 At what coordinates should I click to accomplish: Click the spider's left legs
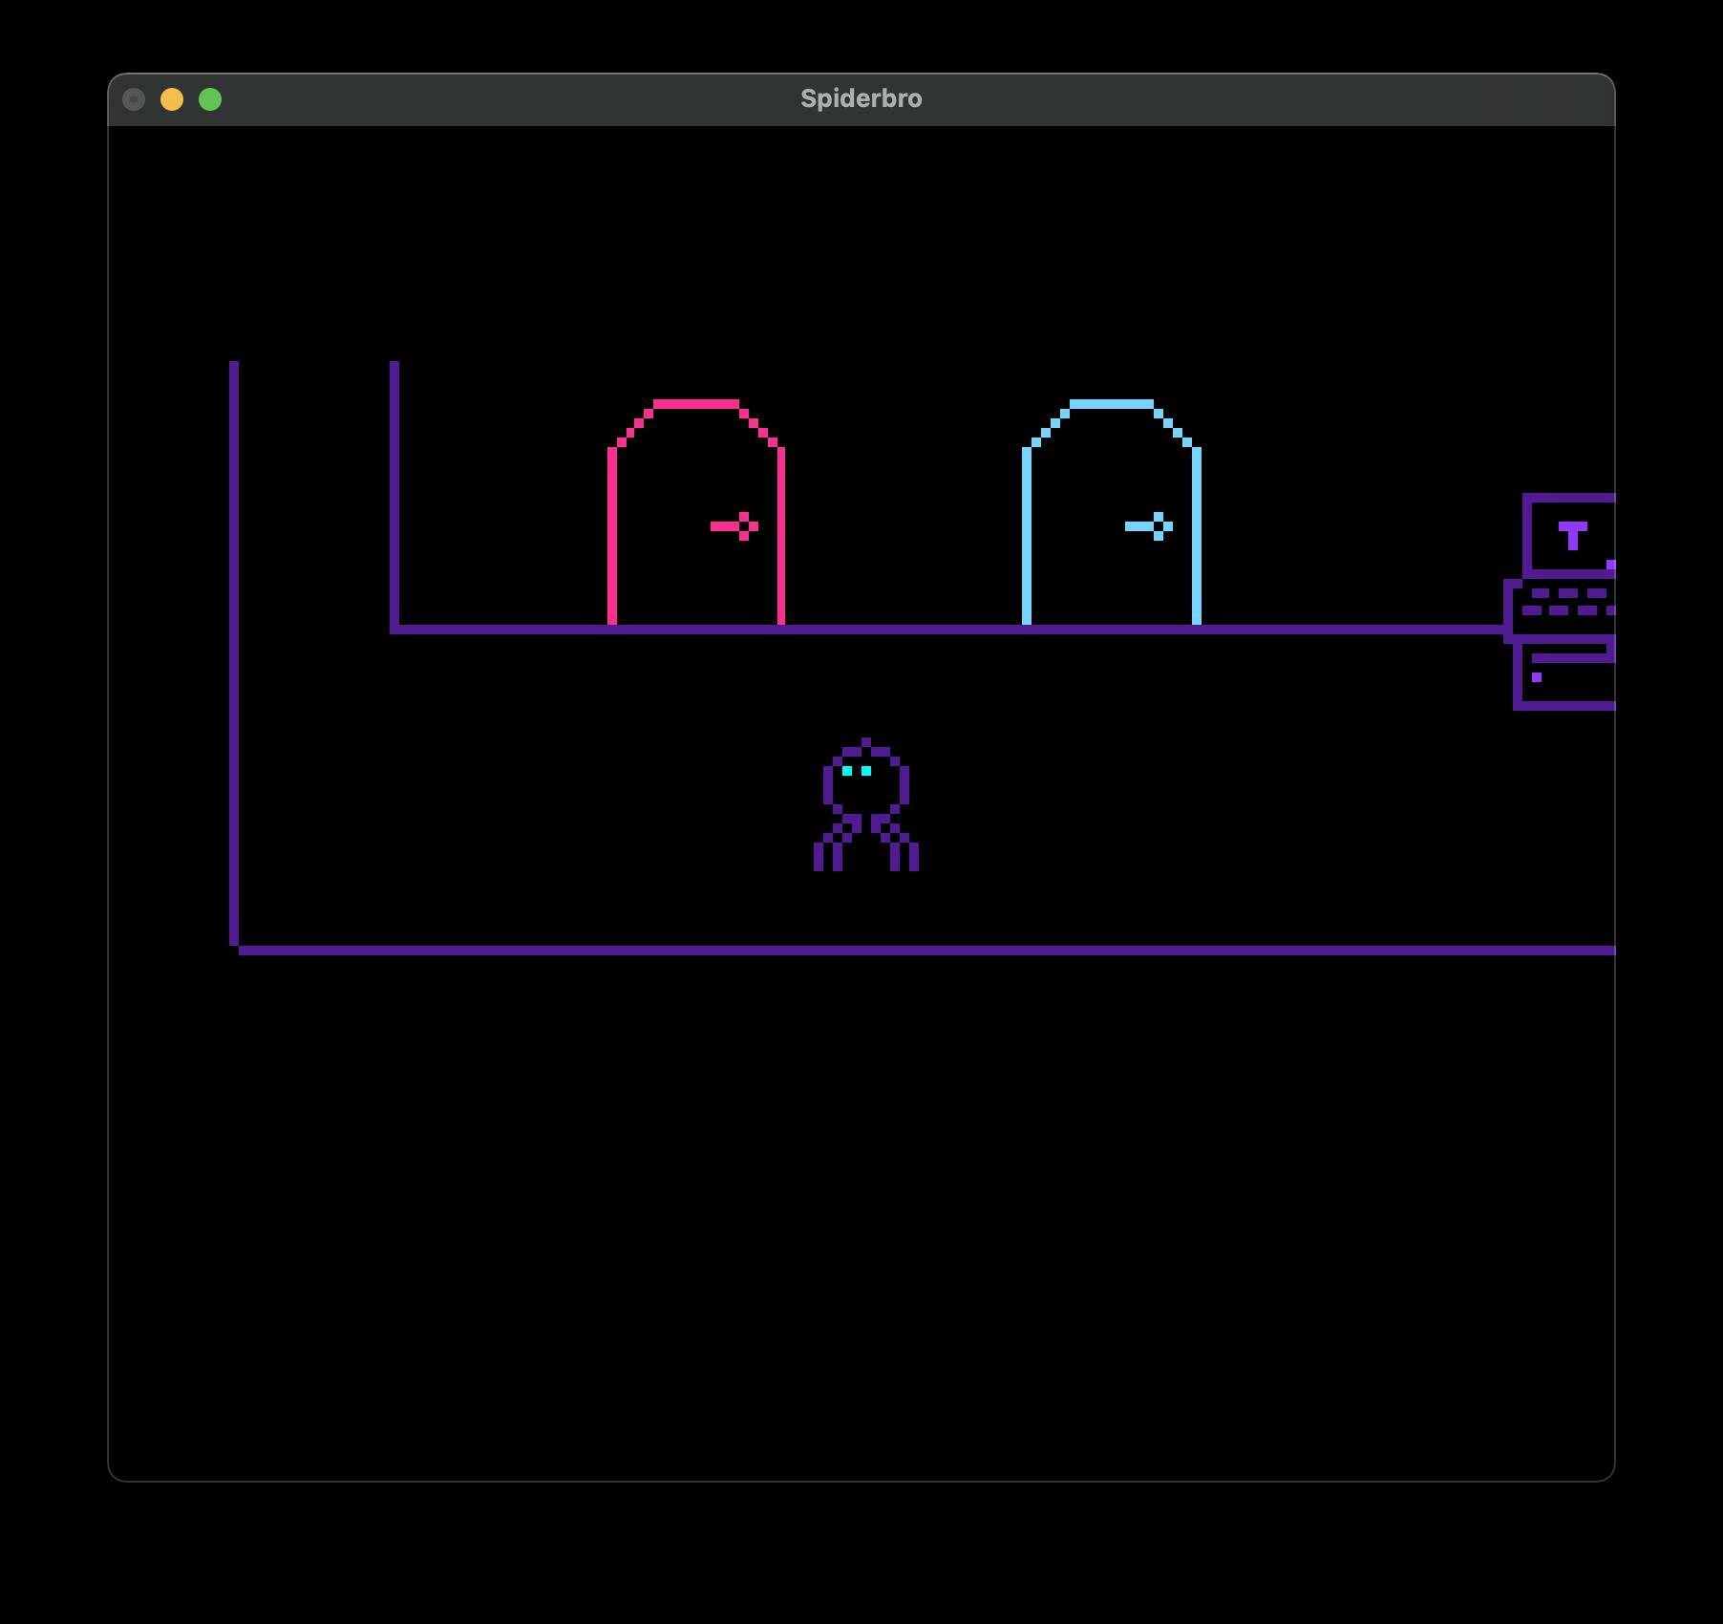833,846
